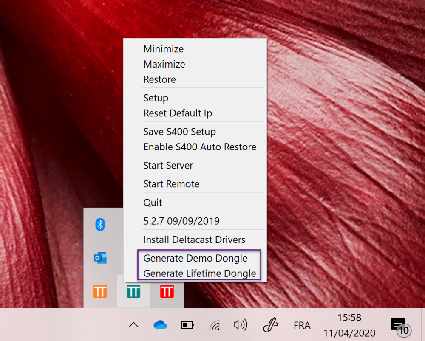Select the red TT application tray icon
The image size is (425, 341).
167,292
